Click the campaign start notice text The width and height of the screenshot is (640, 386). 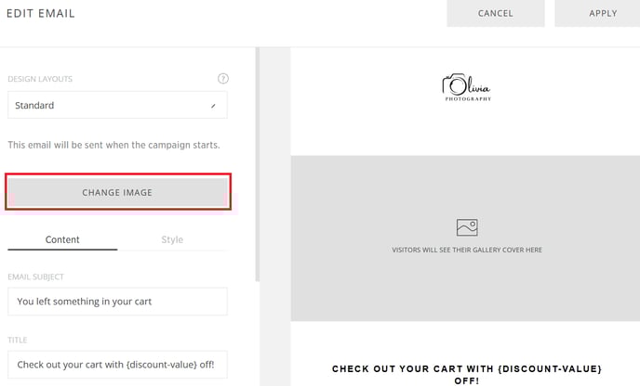point(113,145)
